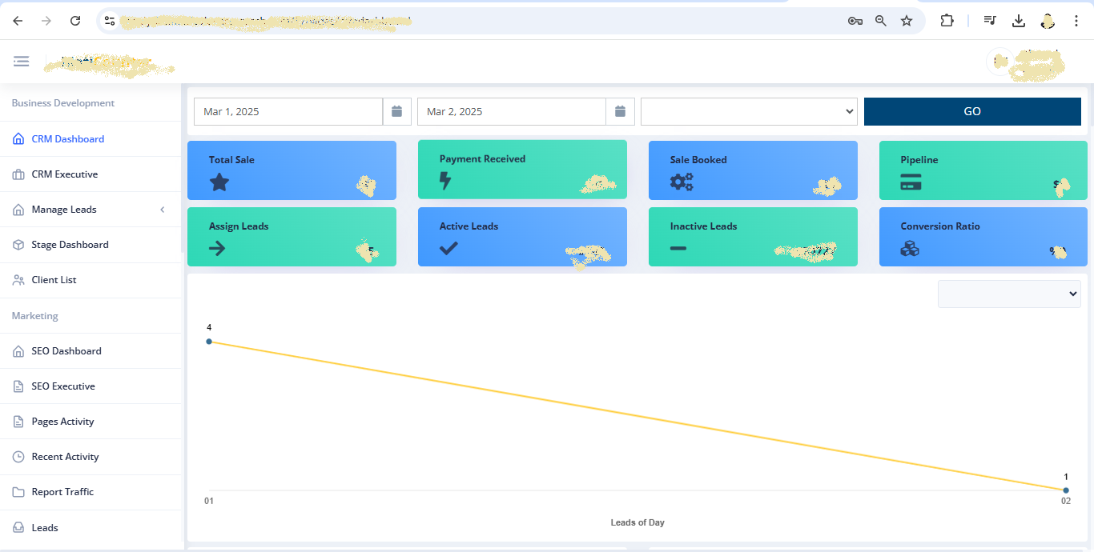The width and height of the screenshot is (1094, 552).
Task: Open calendar picker for Mar 2 date
Action: click(620, 112)
